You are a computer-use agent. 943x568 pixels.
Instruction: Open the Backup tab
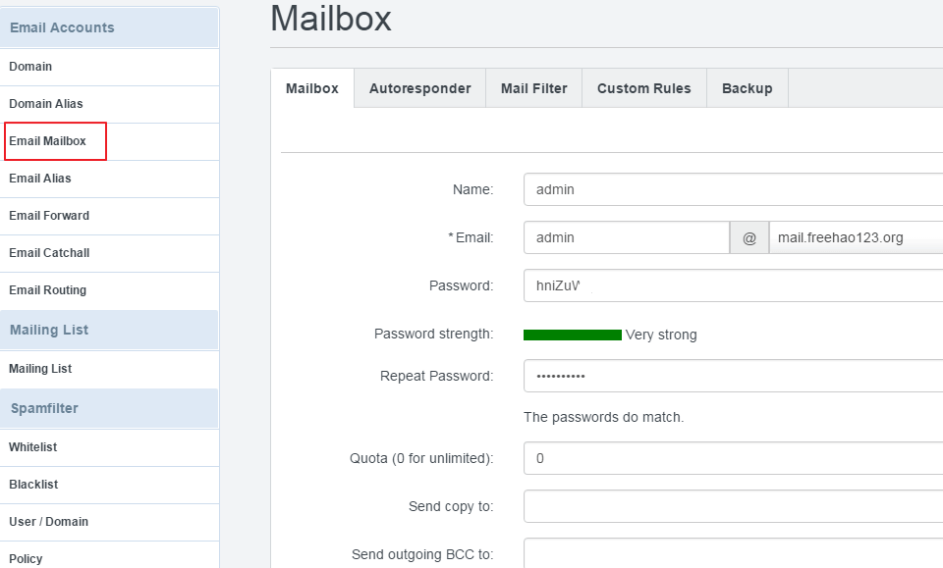coord(748,88)
